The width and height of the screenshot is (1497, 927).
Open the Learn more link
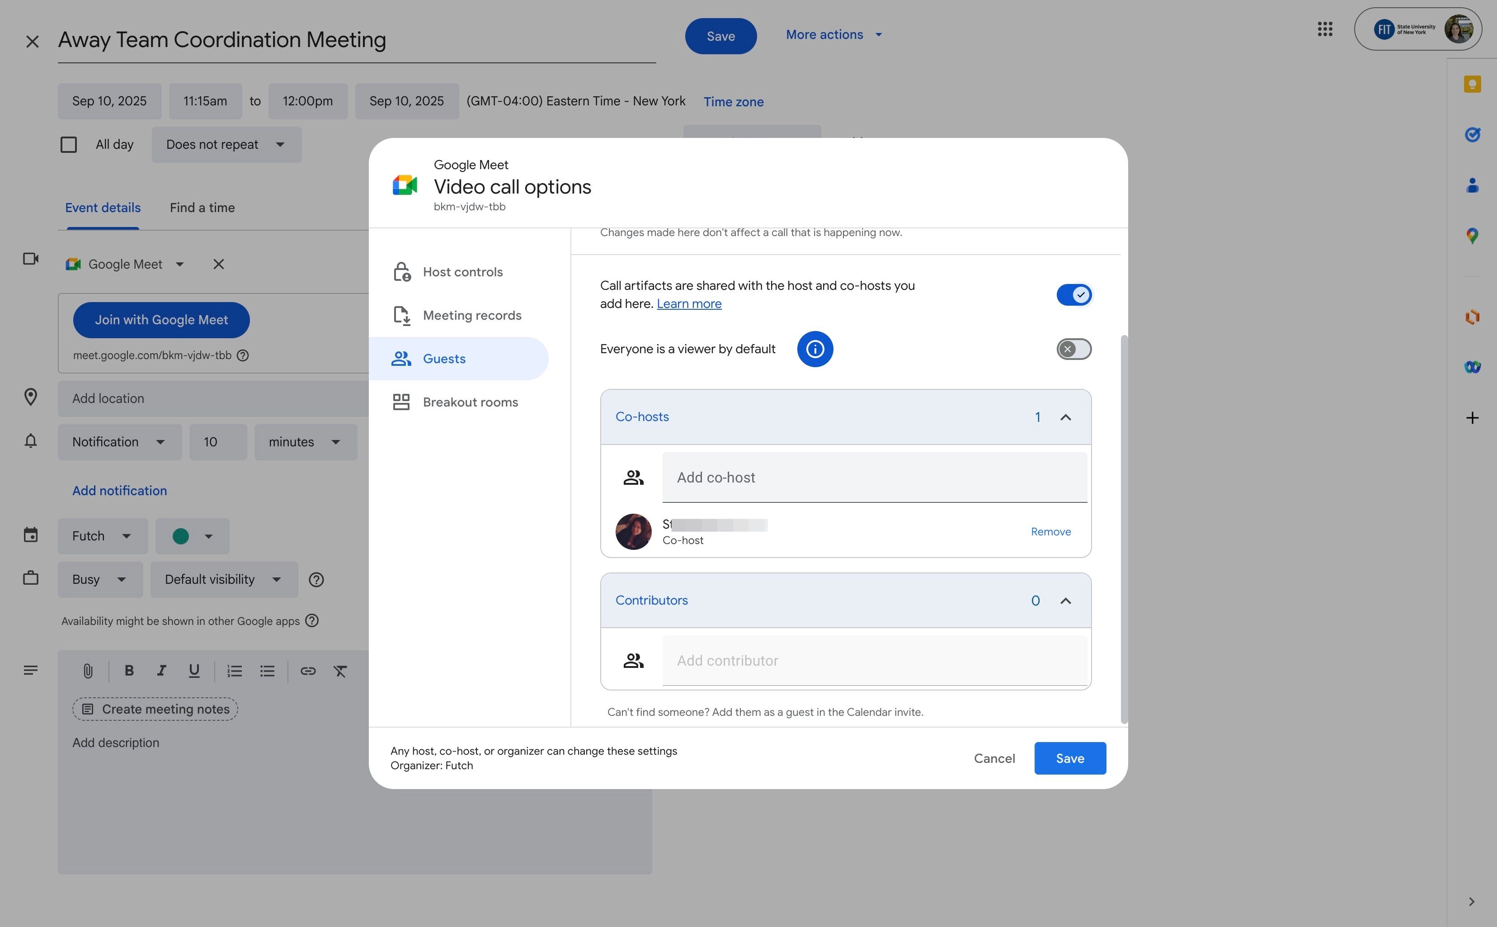pos(689,303)
